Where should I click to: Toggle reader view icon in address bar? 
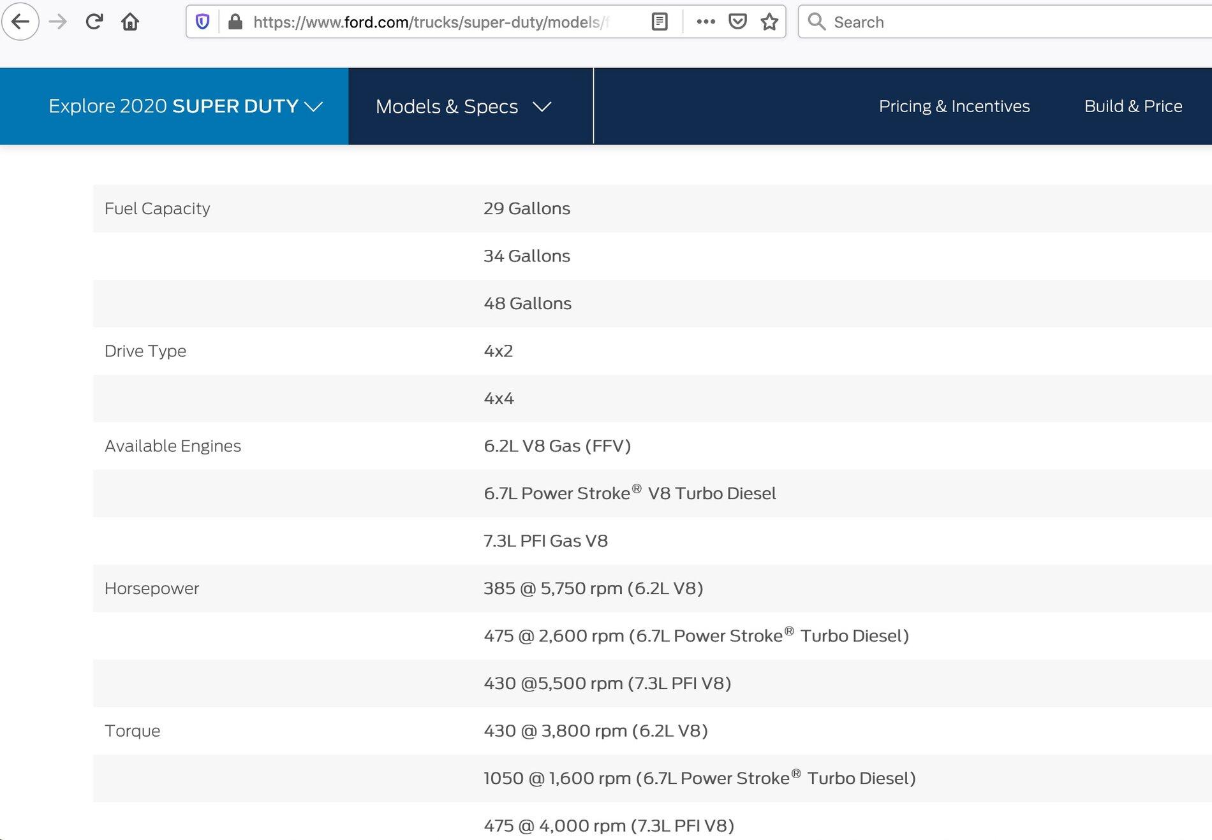[x=660, y=22]
